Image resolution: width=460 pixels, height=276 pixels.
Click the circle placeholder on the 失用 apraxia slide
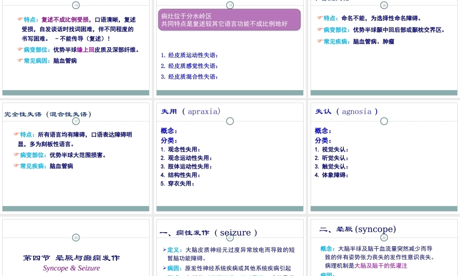coord(230,121)
